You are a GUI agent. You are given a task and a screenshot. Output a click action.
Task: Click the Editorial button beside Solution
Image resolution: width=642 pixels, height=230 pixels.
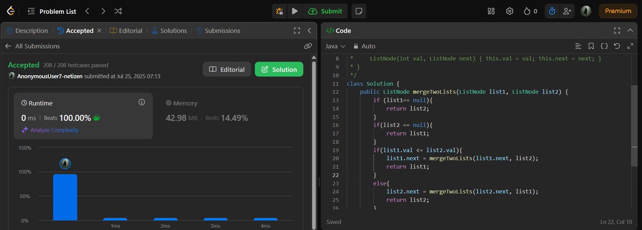tap(227, 69)
